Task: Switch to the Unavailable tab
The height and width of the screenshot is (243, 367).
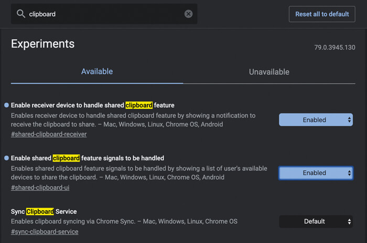Action: tap(269, 72)
